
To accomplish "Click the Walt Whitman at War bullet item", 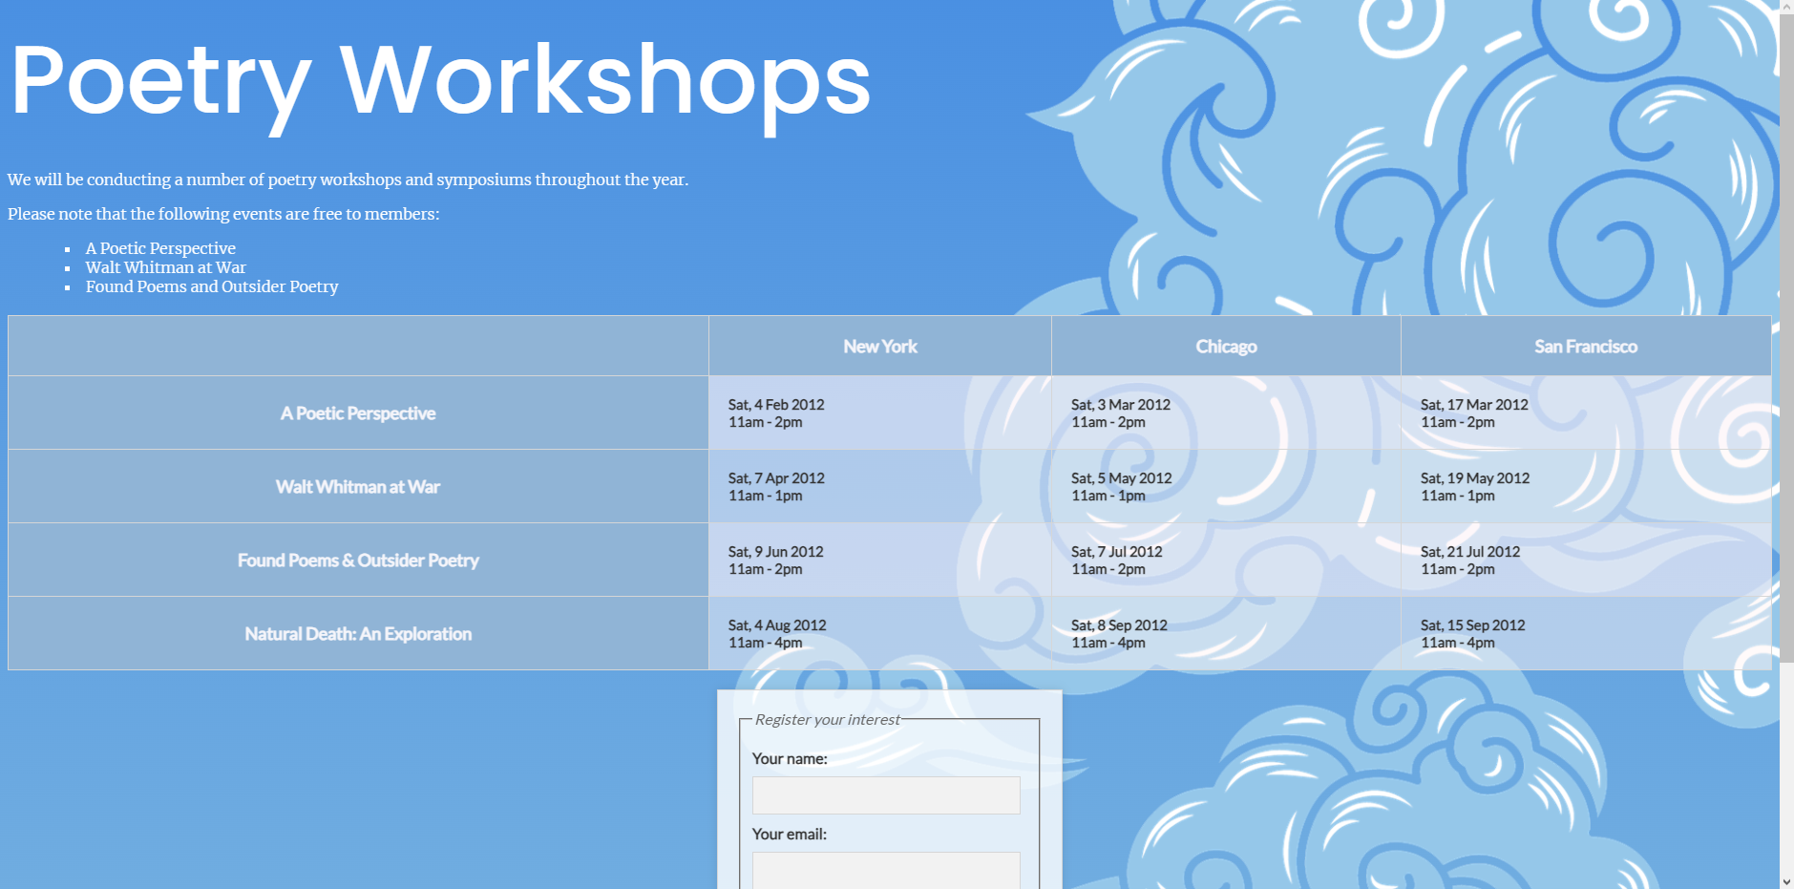I will 165,267.
